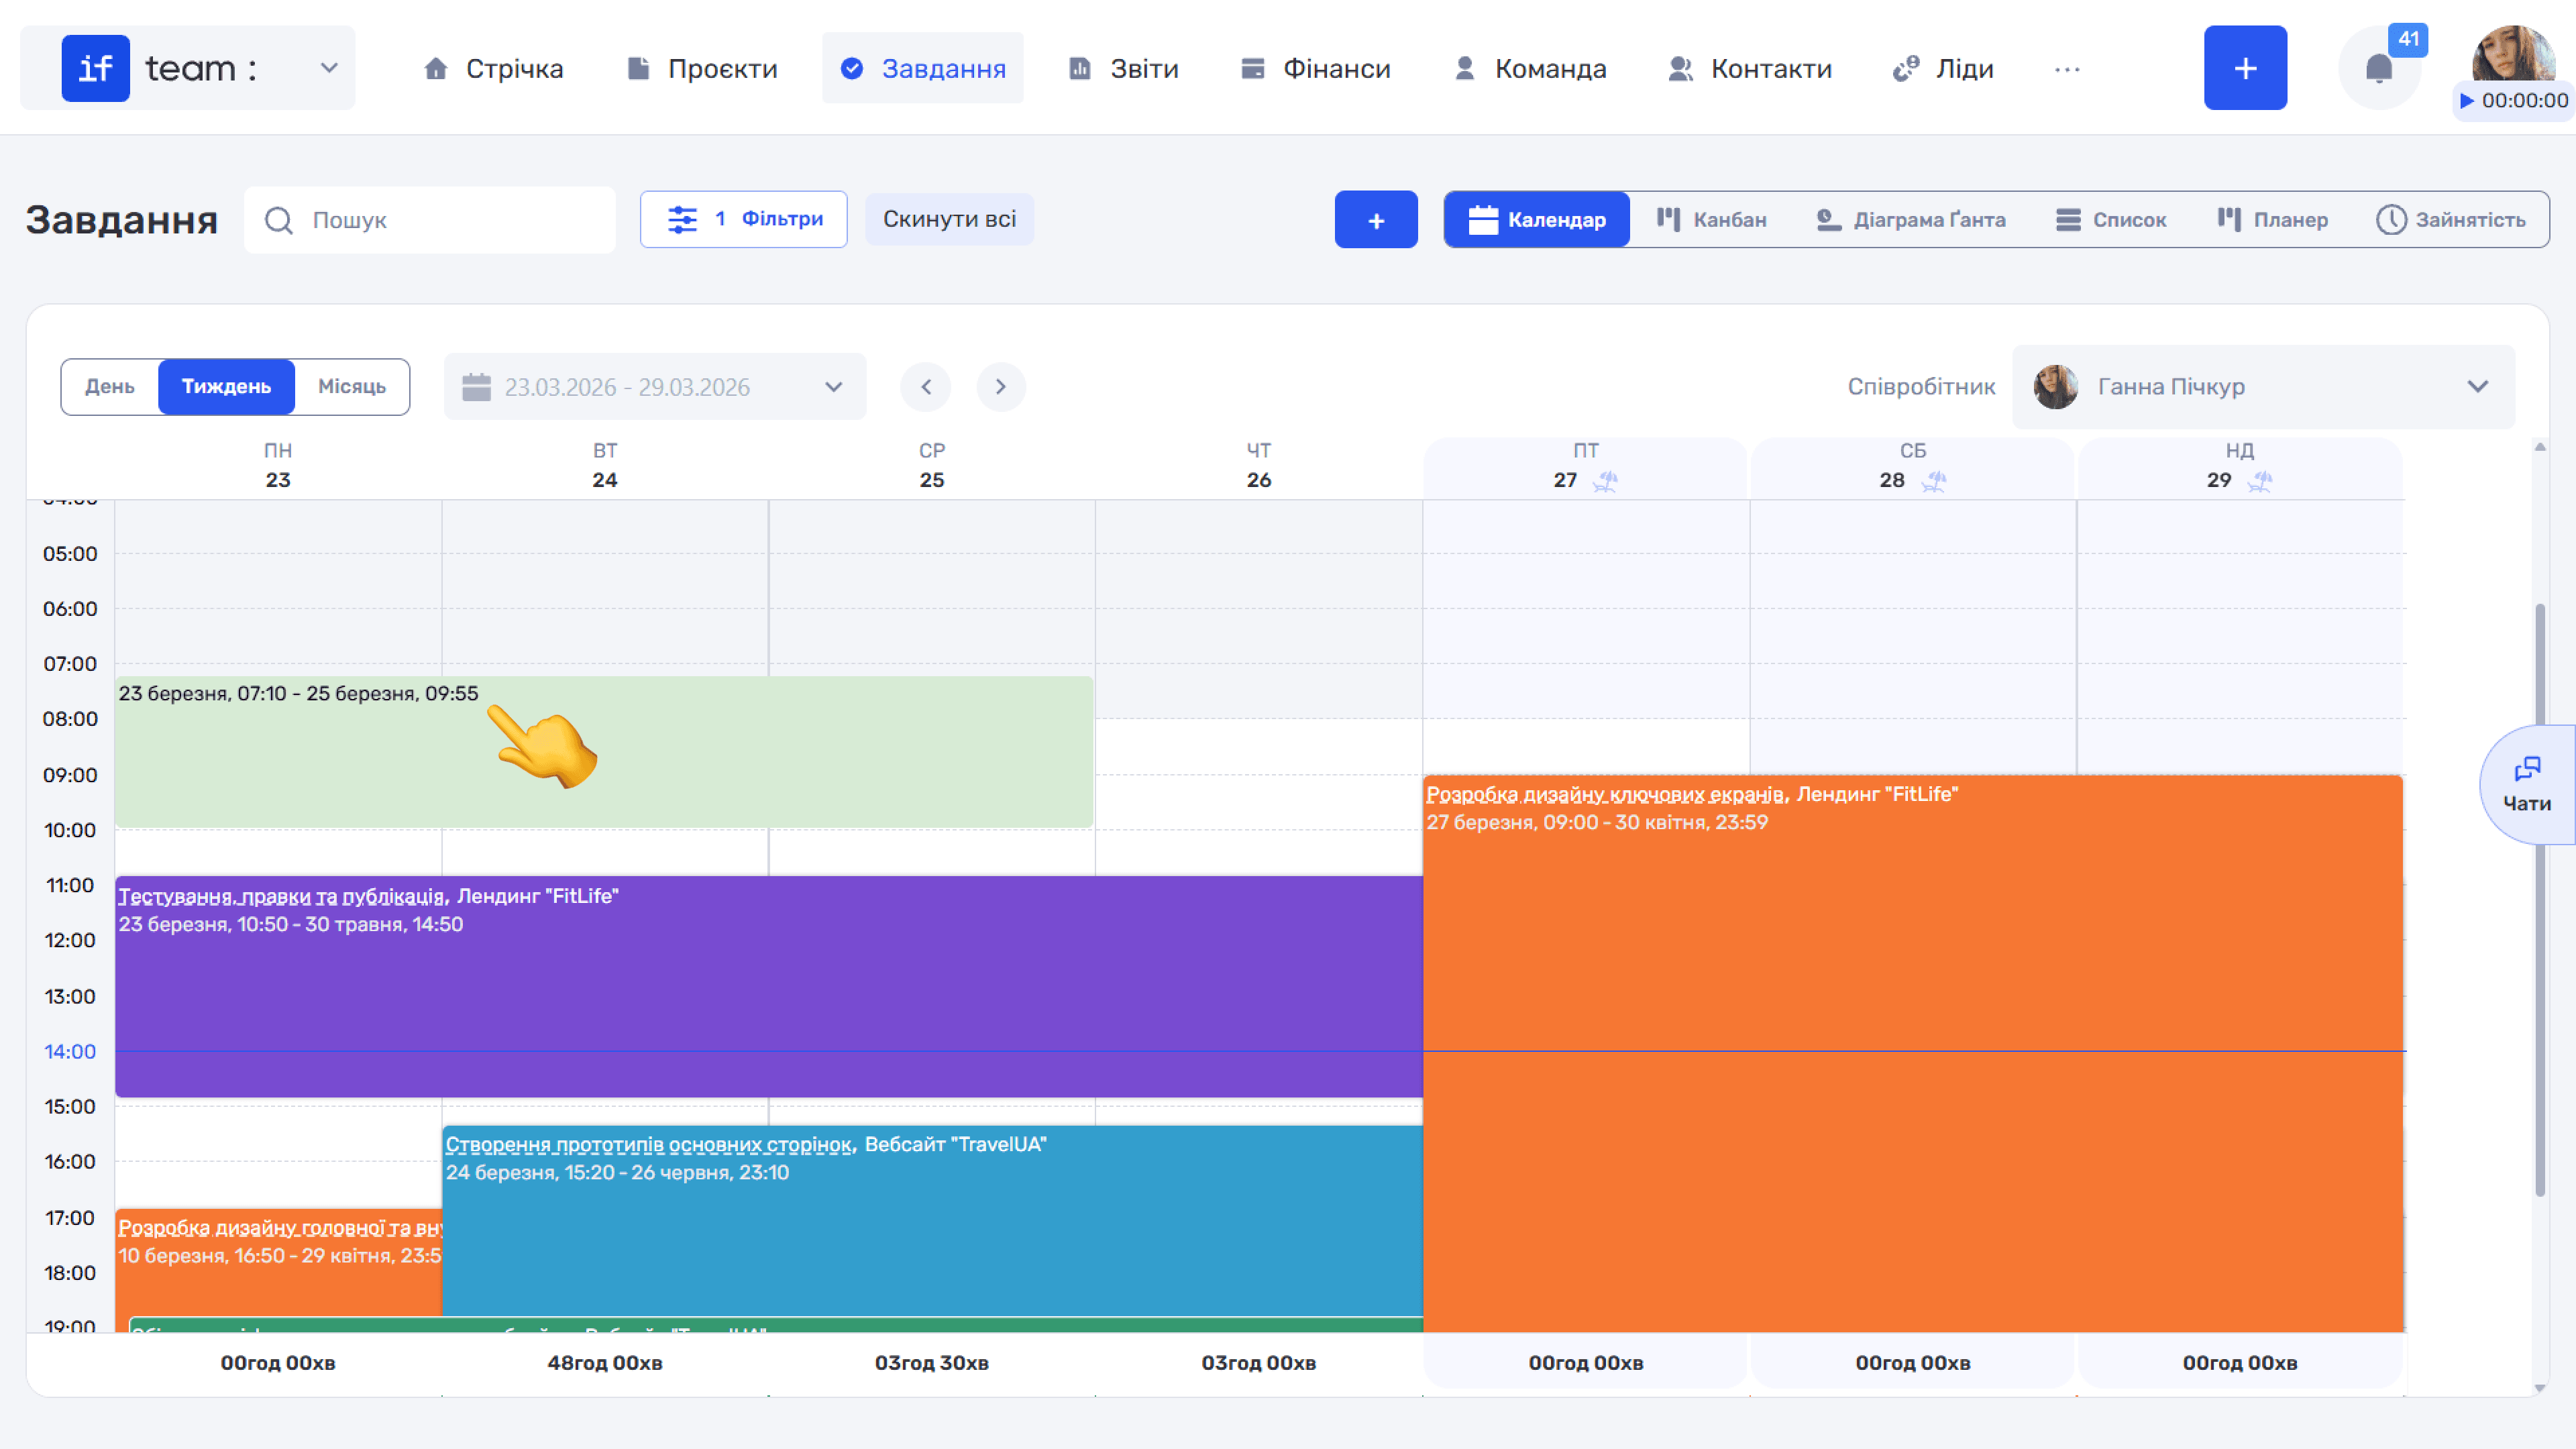Viewport: 2576px width, 1449px height.
Task: Open Контакти in the main menu
Action: tap(1750, 68)
